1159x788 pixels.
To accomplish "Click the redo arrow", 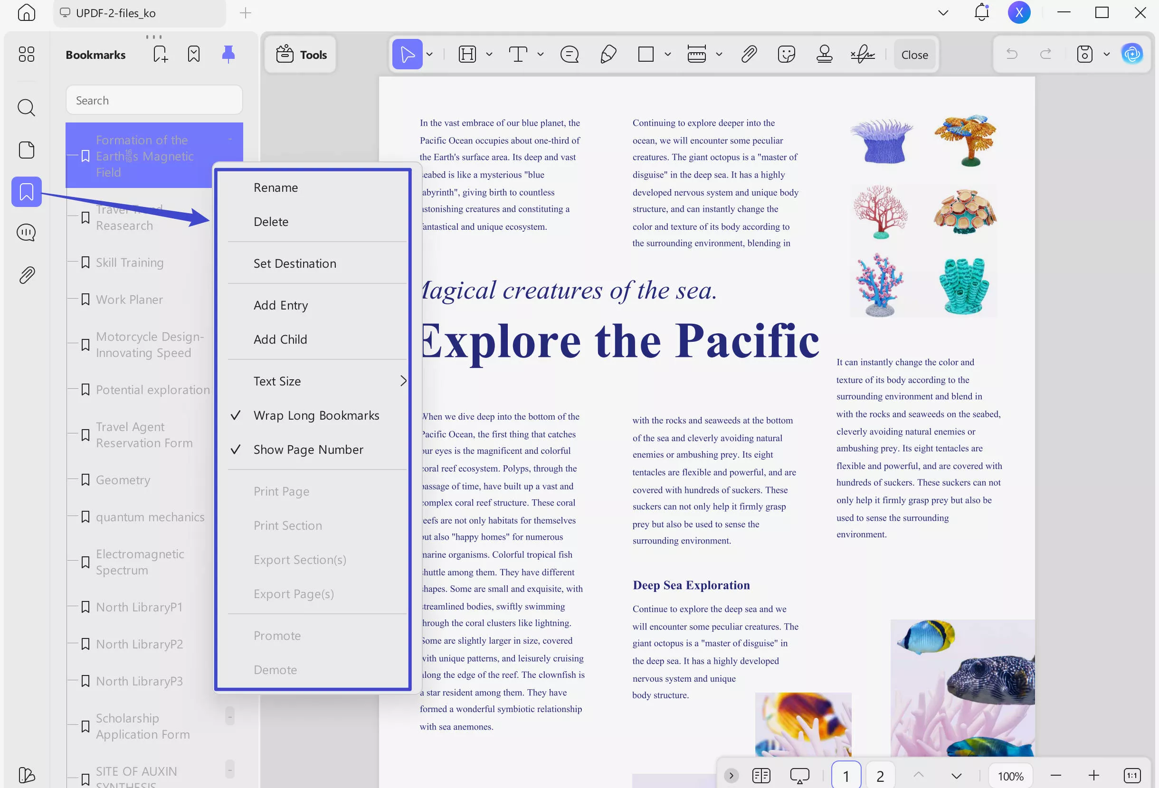I will [x=1046, y=54].
